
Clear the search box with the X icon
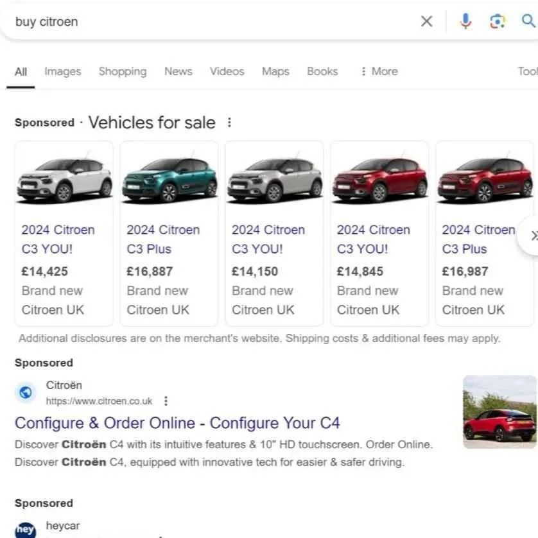click(426, 21)
